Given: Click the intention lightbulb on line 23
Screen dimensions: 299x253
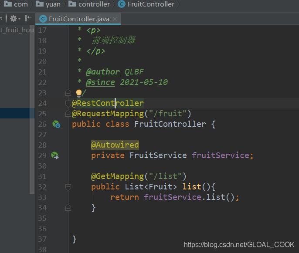Looking at the screenshot, I should click(x=79, y=93).
